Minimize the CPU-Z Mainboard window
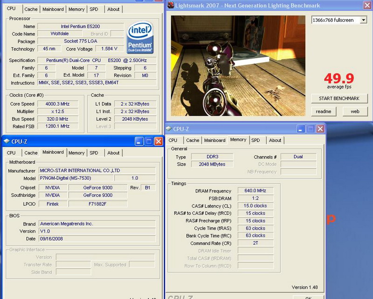 [x=139, y=141]
